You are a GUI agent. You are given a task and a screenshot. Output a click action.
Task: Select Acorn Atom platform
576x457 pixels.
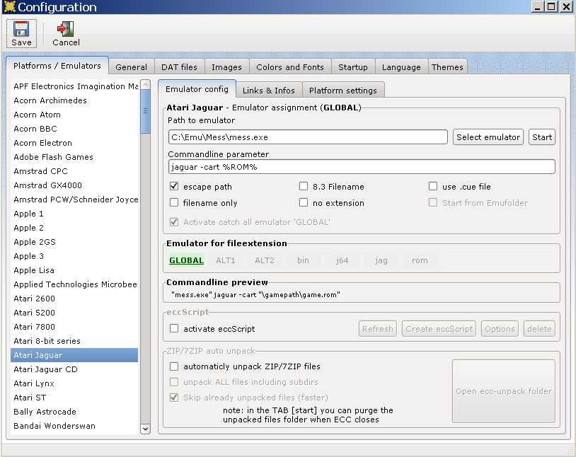[x=74, y=115]
